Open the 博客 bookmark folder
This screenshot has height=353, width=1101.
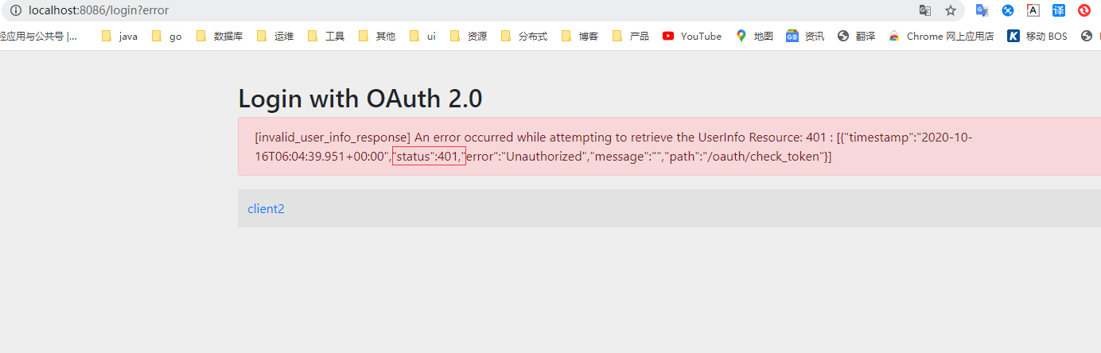coord(580,36)
